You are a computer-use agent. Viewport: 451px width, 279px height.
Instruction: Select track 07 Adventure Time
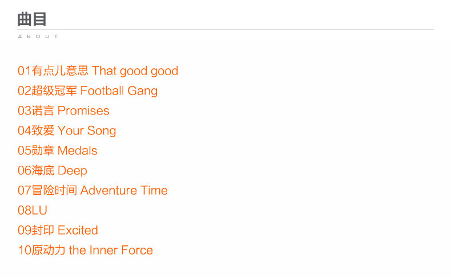[92, 190]
